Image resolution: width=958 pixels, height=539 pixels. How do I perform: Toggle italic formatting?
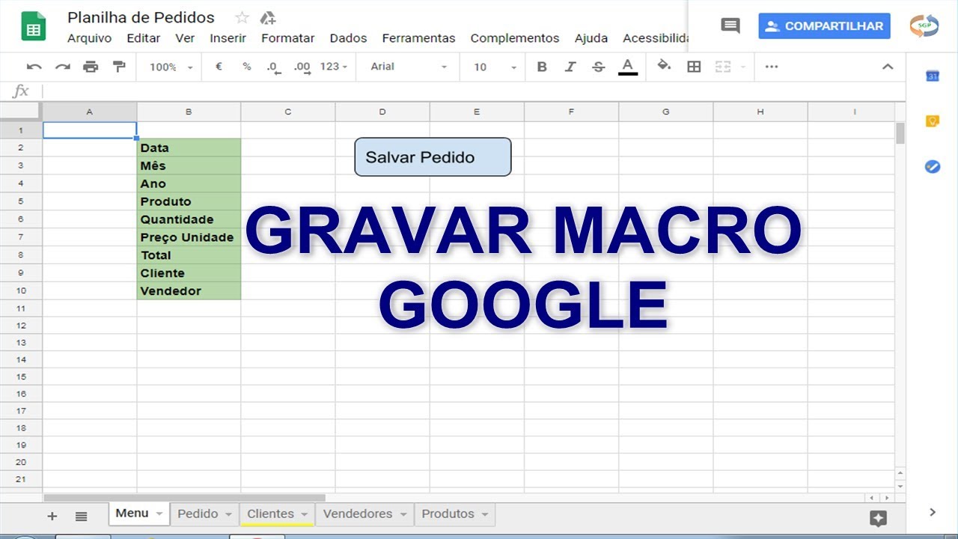(x=570, y=67)
